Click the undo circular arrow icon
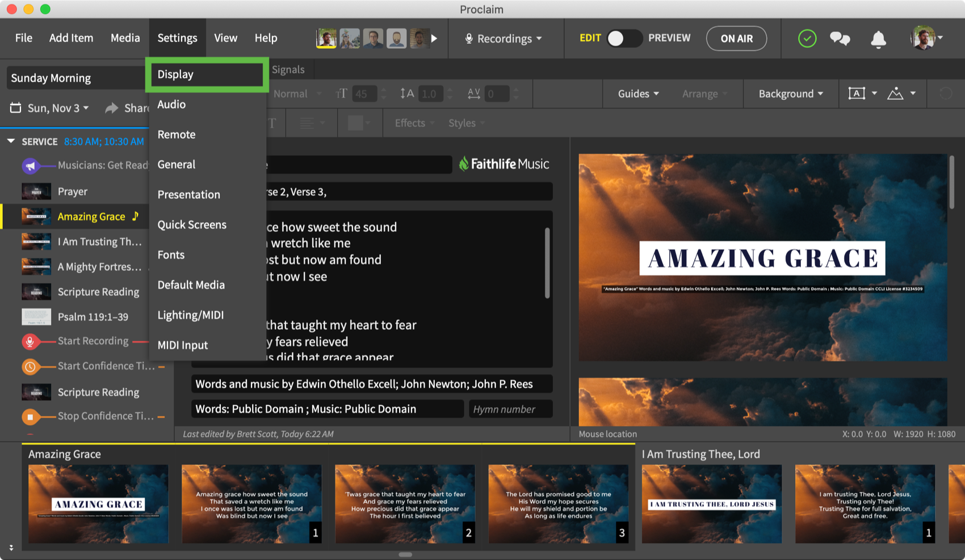This screenshot has width=965, height=560. click(x=946, y=94)
